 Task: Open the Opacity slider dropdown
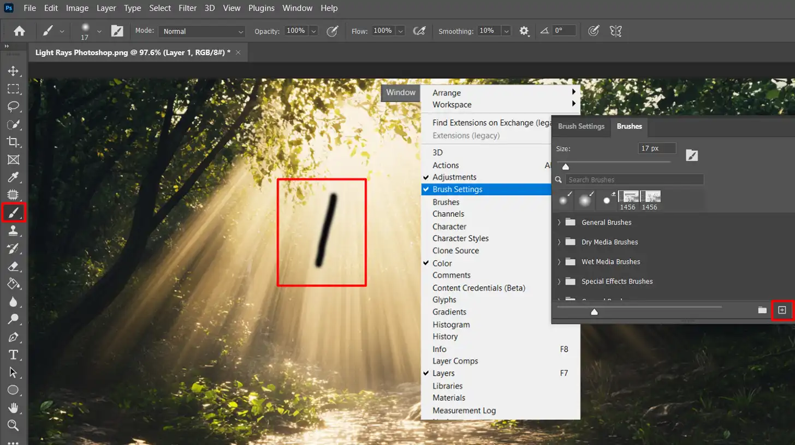tap(314, 31)
